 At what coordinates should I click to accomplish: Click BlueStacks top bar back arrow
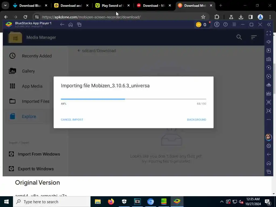pos(62,25)
